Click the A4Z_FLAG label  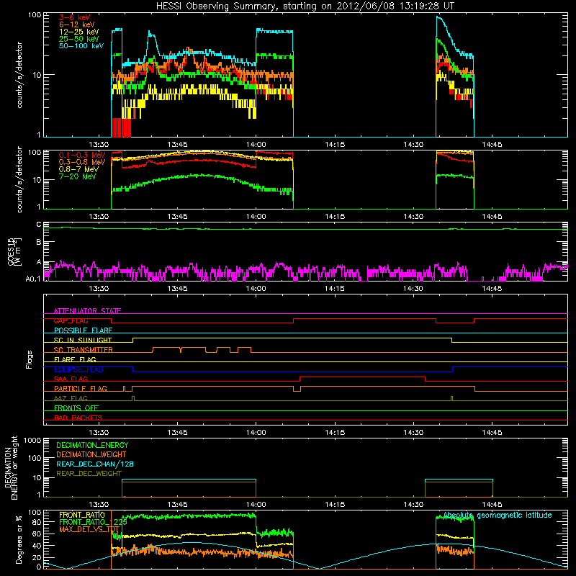(71, 398)
